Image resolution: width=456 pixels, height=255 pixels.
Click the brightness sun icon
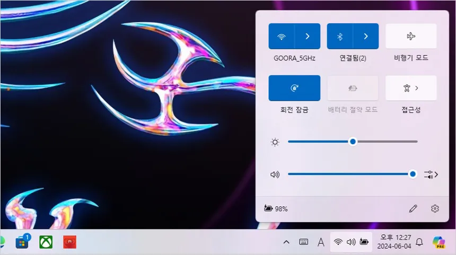click(275, 142)
